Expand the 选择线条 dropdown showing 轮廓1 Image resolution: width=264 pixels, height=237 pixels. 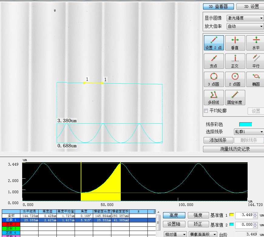click(249, 132)
